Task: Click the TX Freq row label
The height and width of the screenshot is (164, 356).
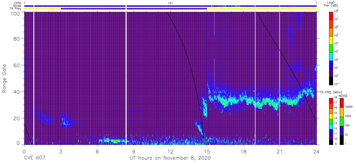Action: coord(15,9)
